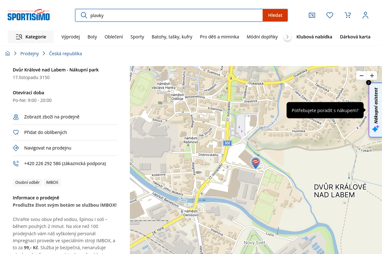
Task: Click the Sportisimo store marker on map
Action: pos(255,163)
